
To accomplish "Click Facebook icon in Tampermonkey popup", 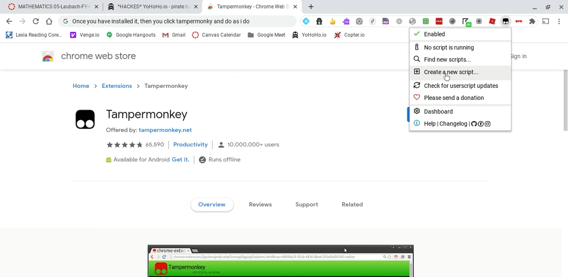I will pyautogui.click(x=481, y=124).
